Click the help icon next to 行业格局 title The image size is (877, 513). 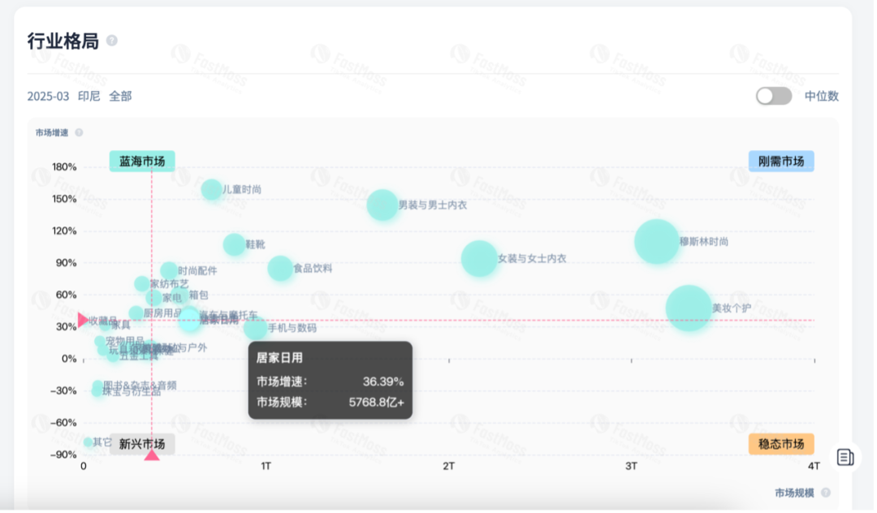pyautogui.click(x=111, y=39)
